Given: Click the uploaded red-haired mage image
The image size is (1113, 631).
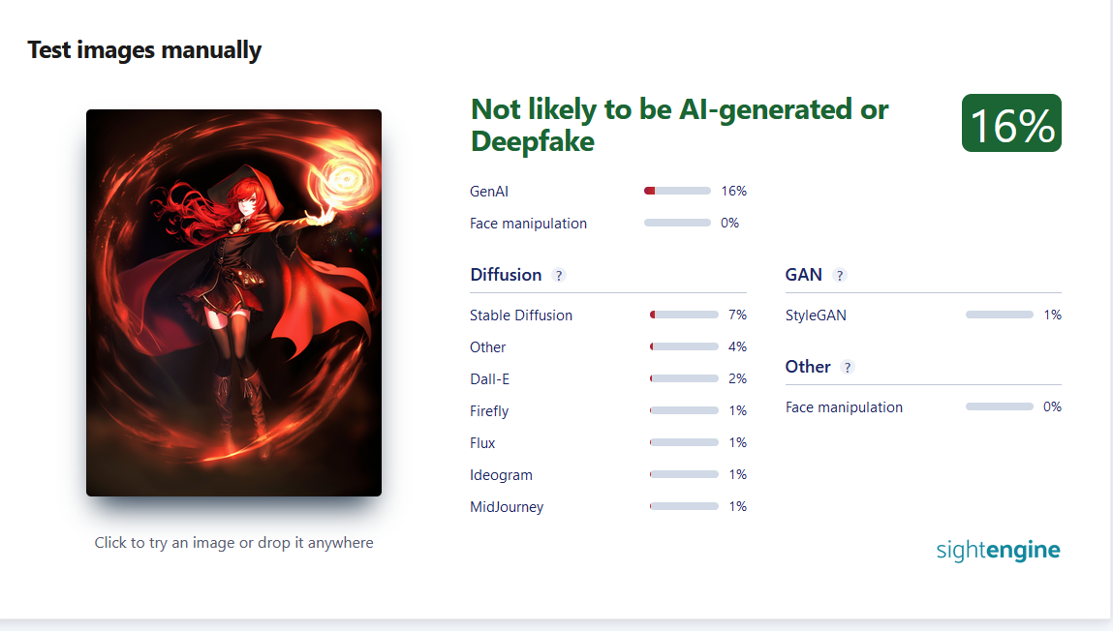Looking at the screenshot, I should click(x=234, y=303).
